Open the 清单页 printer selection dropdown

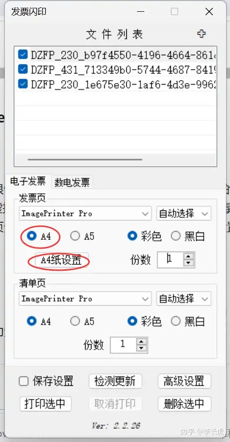coord(85,299)
